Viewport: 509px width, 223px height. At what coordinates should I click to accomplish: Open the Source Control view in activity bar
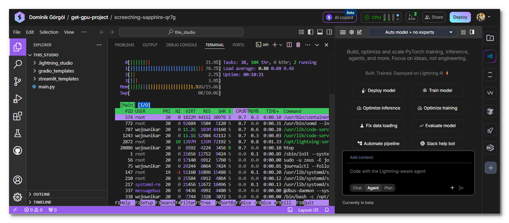coord(18,81)
